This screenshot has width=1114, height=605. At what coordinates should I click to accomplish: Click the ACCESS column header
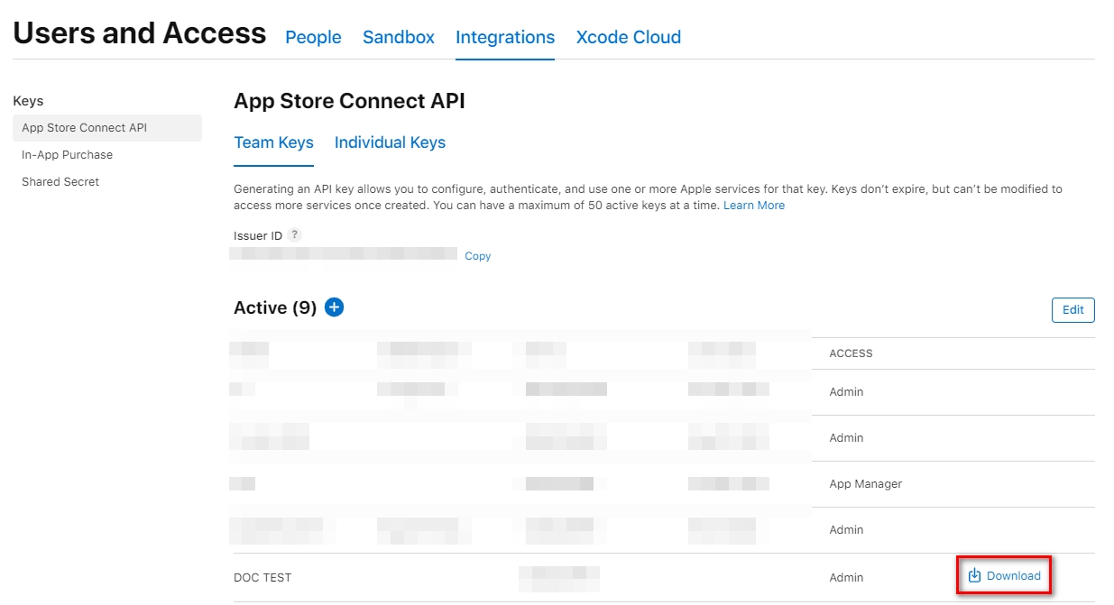[x=851, y=353]
